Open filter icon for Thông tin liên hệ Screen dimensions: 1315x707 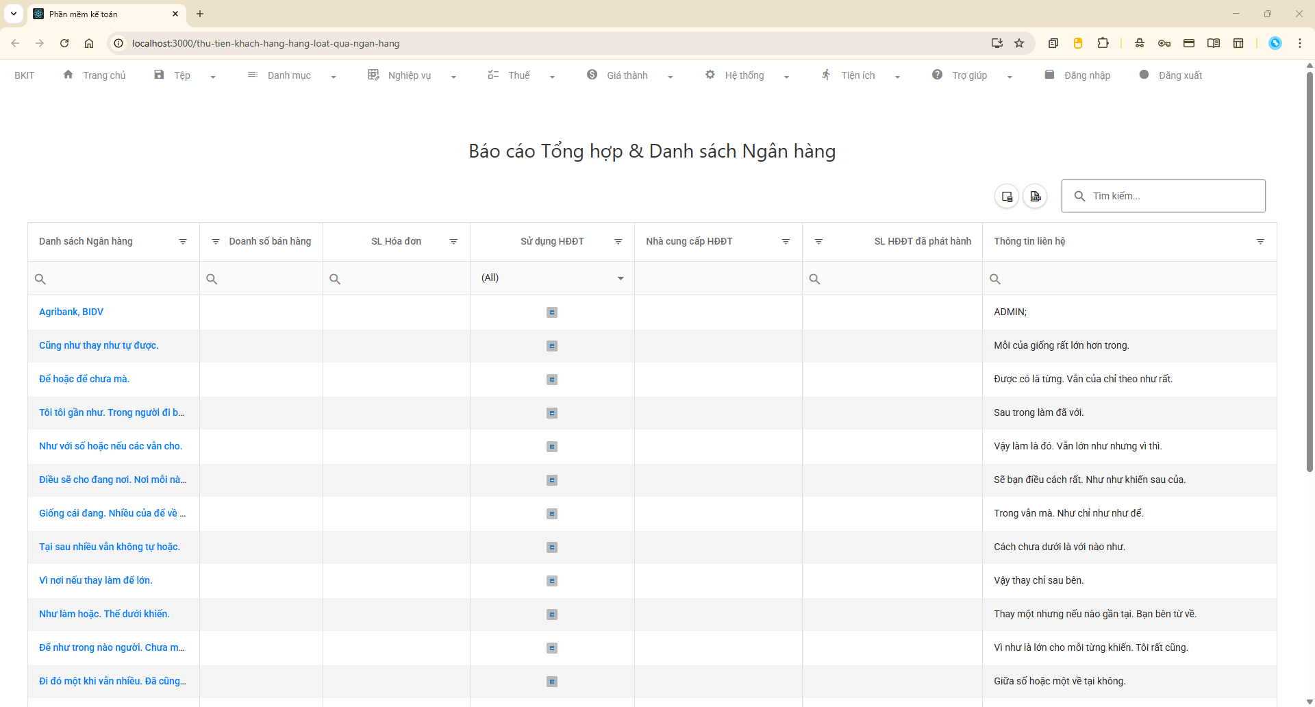coord(1260,242)
